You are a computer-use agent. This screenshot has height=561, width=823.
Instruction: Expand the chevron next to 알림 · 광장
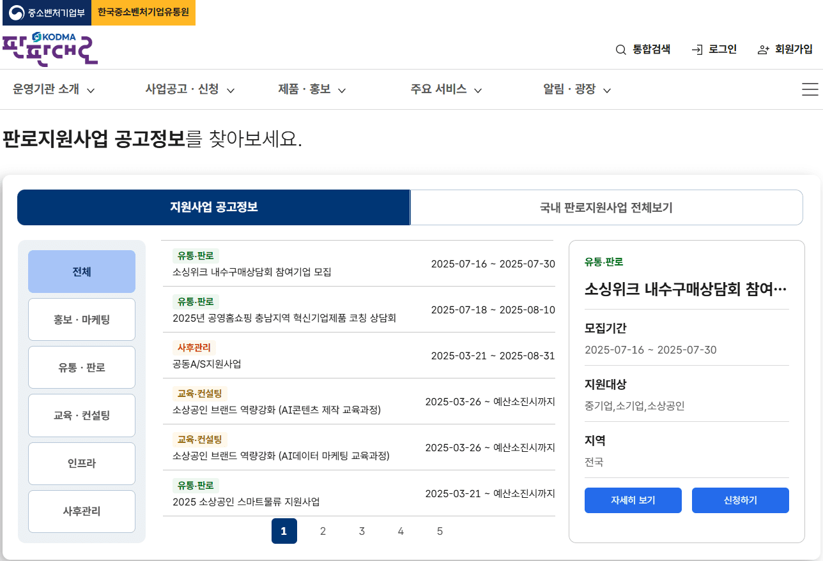click(607, 91)
